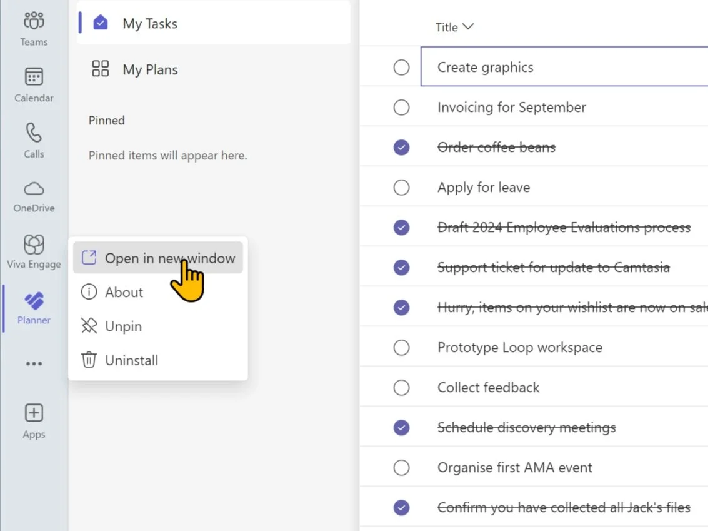Image resolution: width=708 pixels, height=531 pixels.
Task: Click the Unpin crossed-pin icon
Action: 89,326
